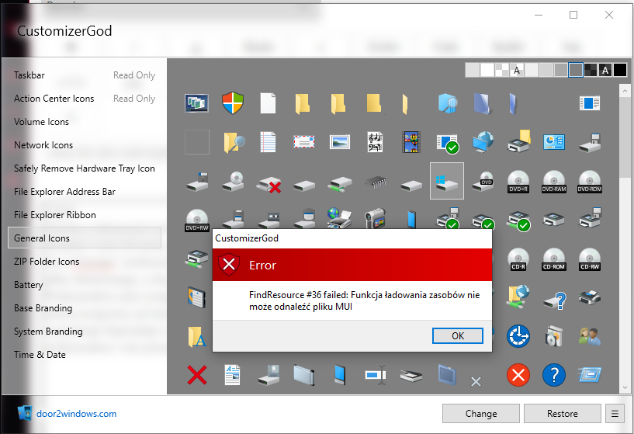Select the CD-ROM disc icon

point(554,259)
